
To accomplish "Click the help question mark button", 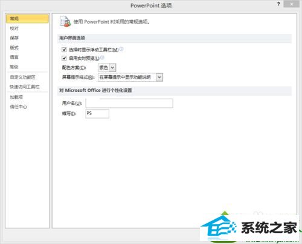I will pyautogui.click(x=278, y=4).
